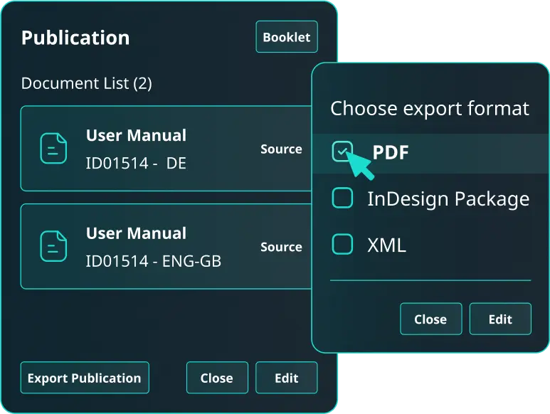
Task: Click Edit in the Publication panel
Action: [287, 378]
